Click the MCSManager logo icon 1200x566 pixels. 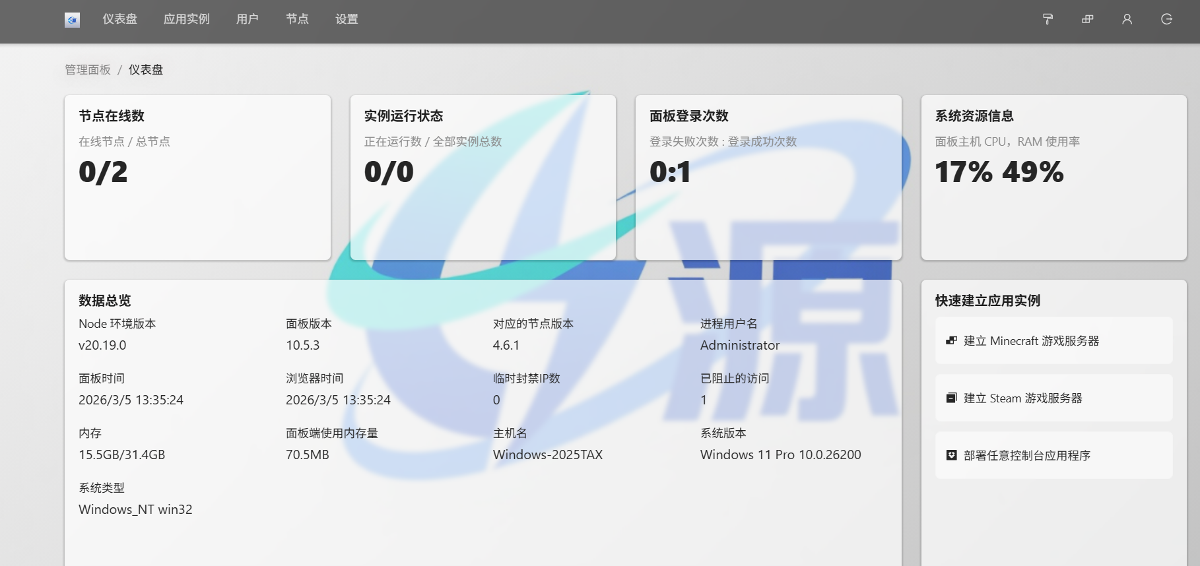pos(73,20)
